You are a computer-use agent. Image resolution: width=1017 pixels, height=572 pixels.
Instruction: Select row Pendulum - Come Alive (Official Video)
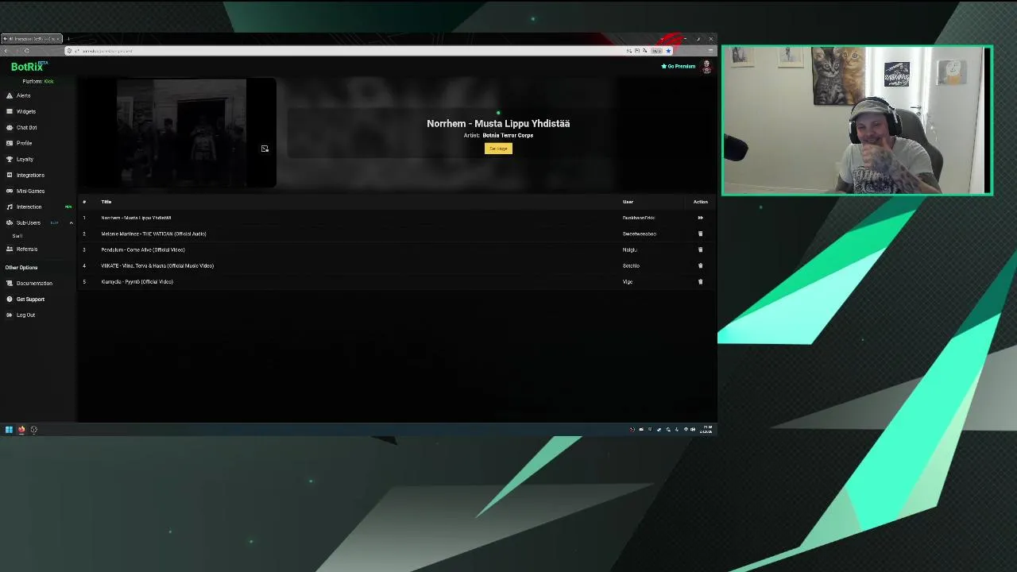point(396,249)
